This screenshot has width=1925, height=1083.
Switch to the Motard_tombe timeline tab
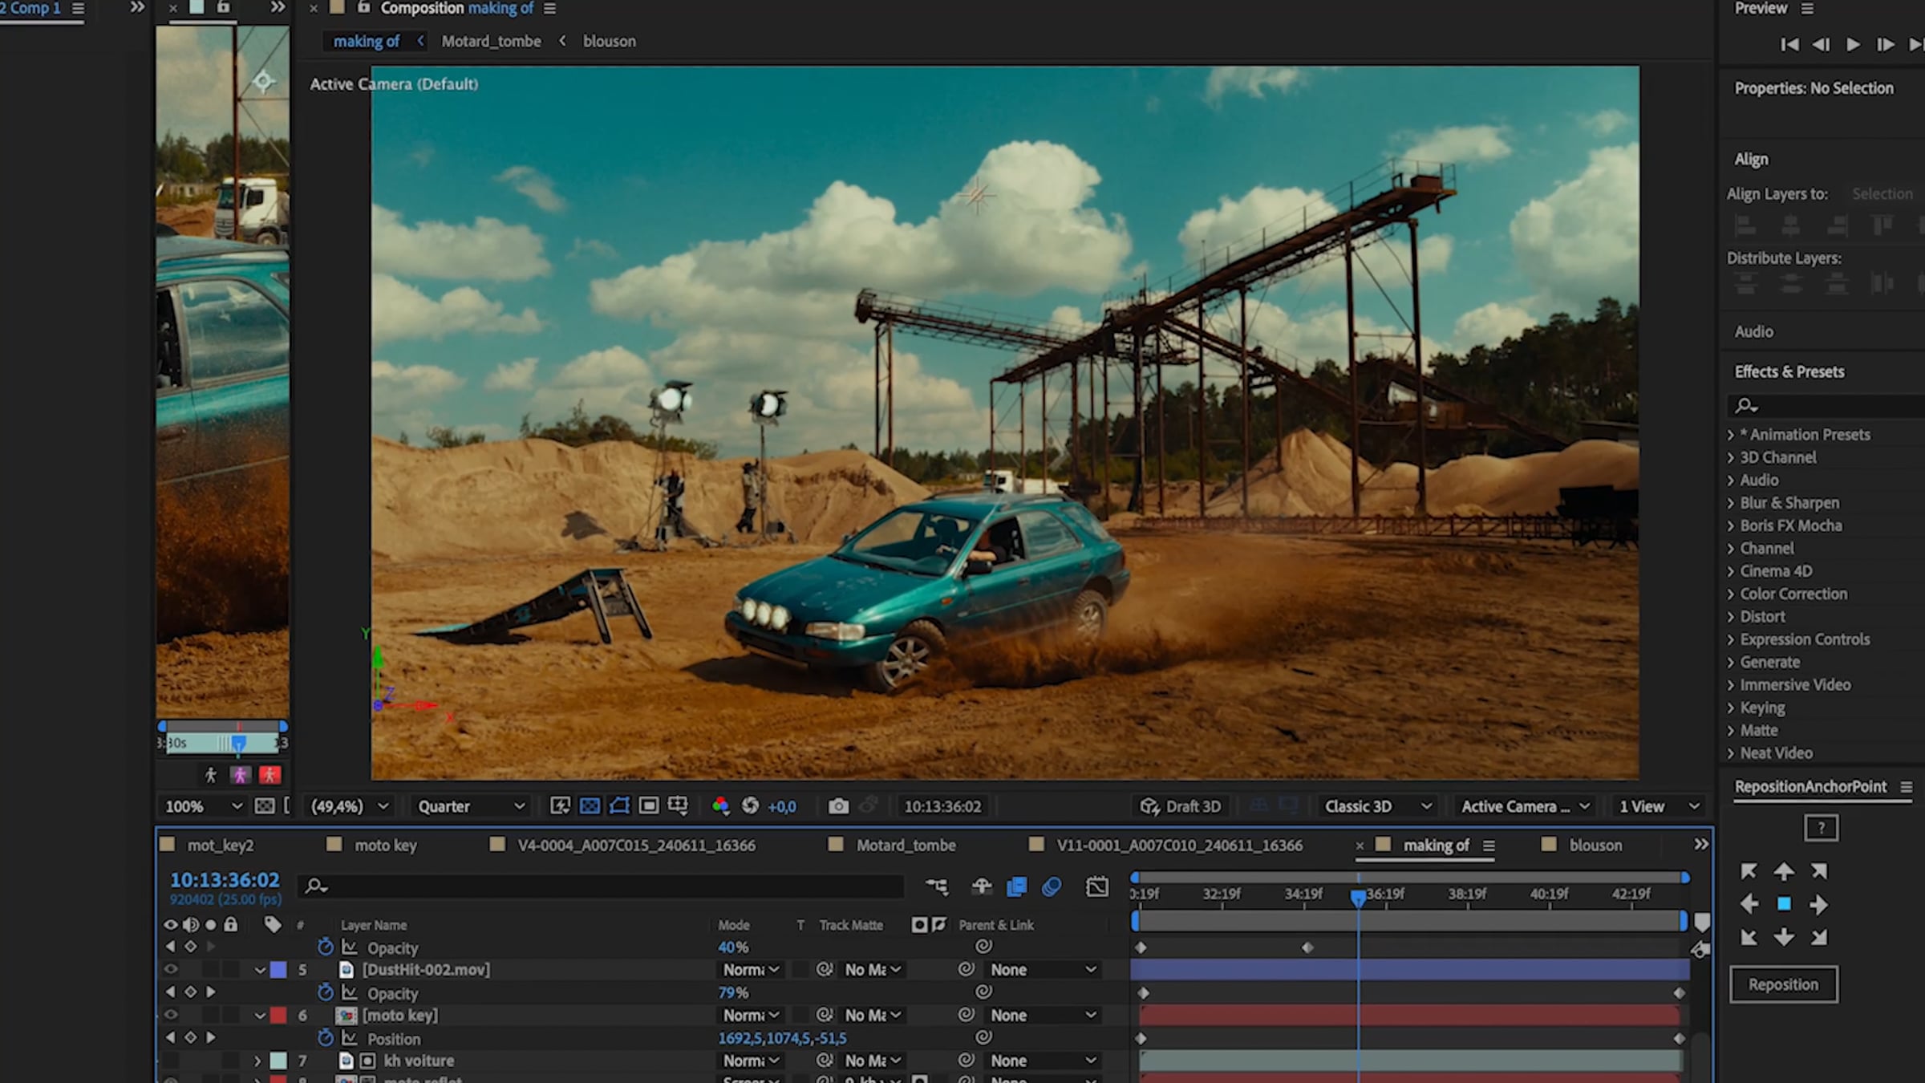coord(906,846)
